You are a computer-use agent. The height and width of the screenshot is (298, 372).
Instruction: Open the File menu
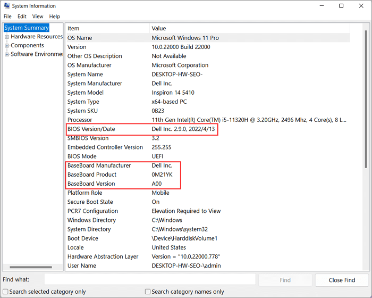pyautogui.click(x=7, y=16)
